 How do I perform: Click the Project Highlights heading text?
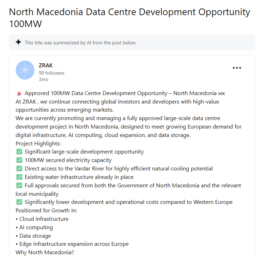(38, 143)
